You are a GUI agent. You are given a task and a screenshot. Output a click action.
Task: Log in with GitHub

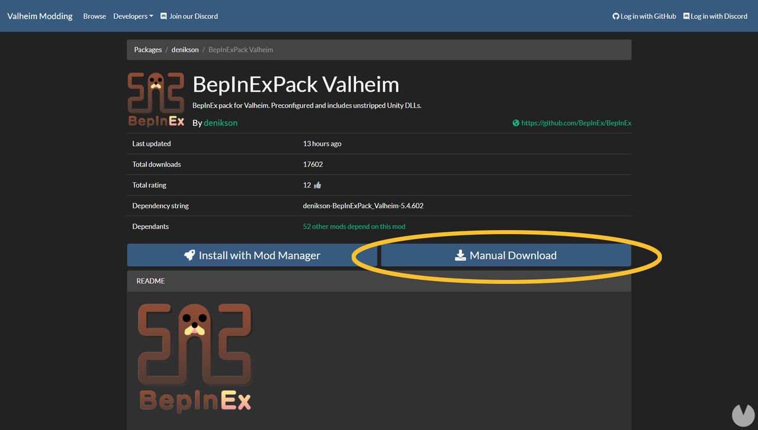[648, 16]
